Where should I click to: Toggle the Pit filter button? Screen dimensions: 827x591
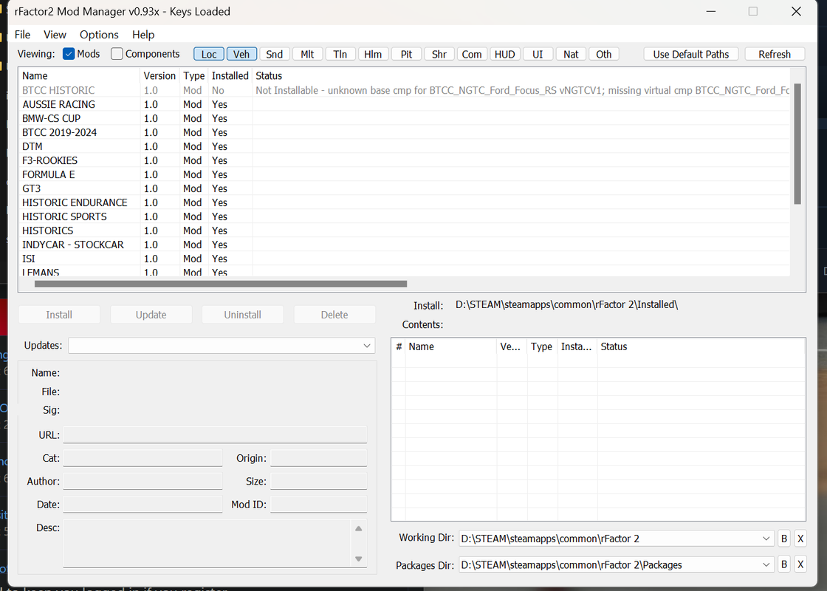click(x=406, y=55)
